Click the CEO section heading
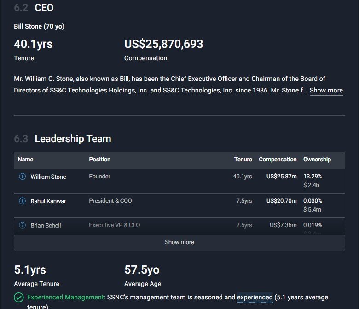The width and height of the screenshot is (359, 309). (44, 8)
